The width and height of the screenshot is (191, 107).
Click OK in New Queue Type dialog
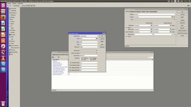point(102,36)
